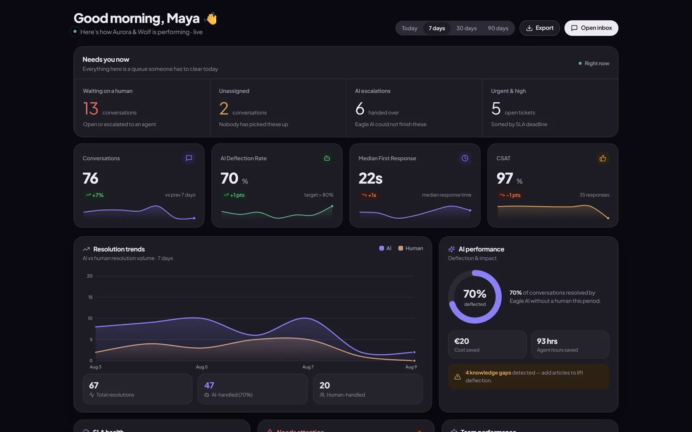Click the 'Good morning, Maya' heading

pyautogui.click(x=137, y=18)
